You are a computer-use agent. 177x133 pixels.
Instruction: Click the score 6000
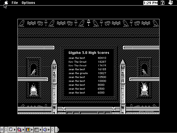click(x=101, y=93)
